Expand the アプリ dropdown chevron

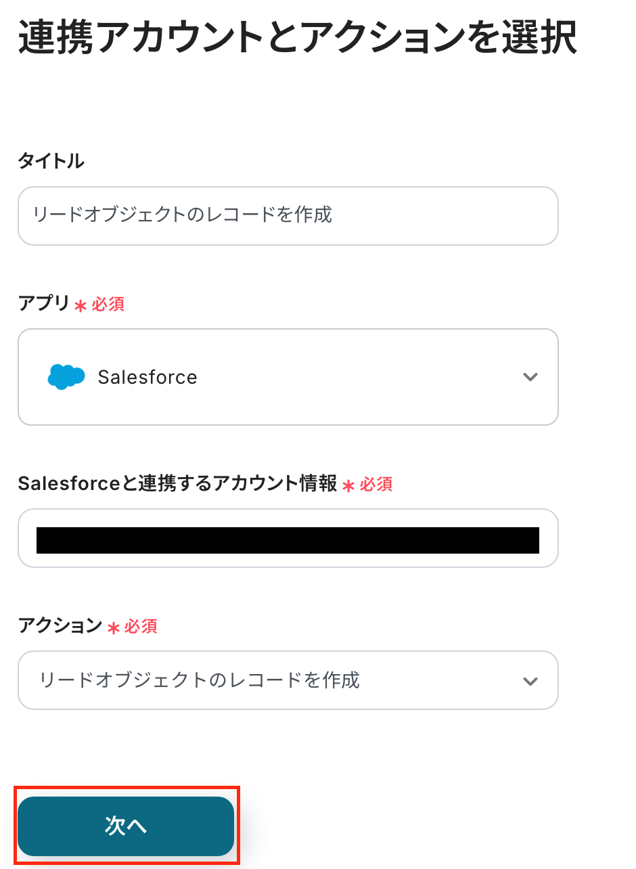point(530,377)
